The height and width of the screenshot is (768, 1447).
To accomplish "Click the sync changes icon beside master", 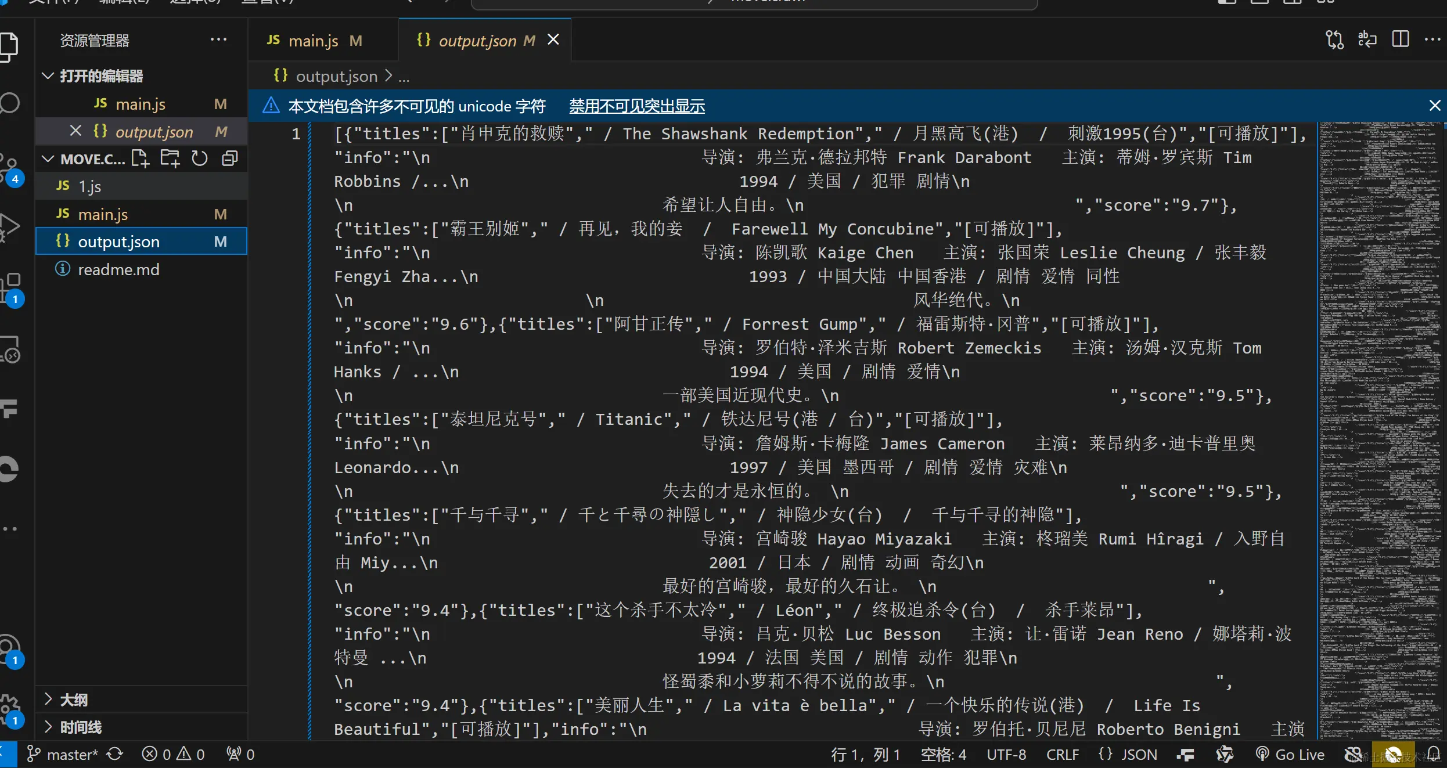I will coord(115,754).
